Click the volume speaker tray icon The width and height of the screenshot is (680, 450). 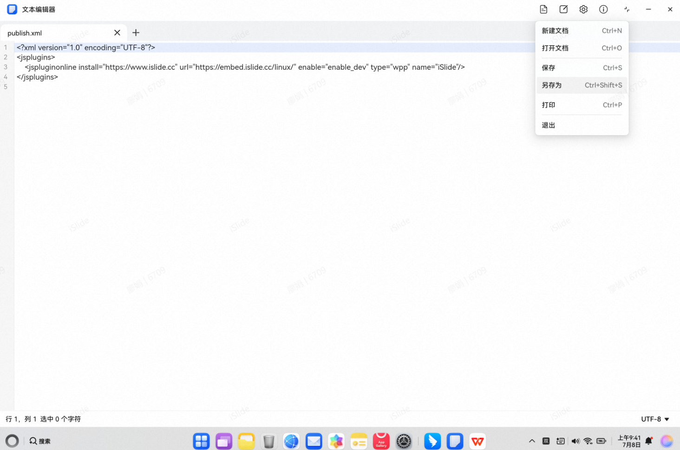pos(575,441)
